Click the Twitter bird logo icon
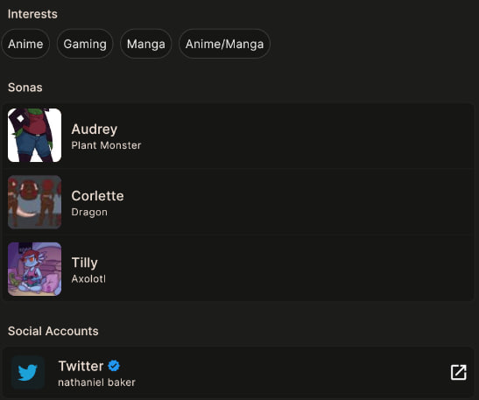The image size is (479, 400). [28, 372]
